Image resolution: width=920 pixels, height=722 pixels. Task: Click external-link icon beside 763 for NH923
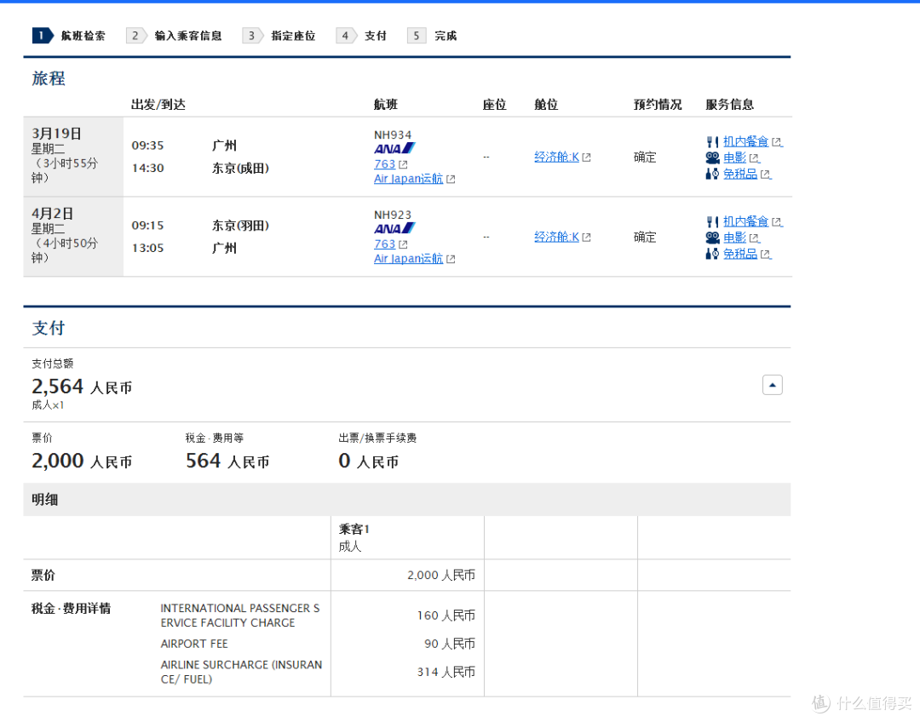[x=403, y=244]
